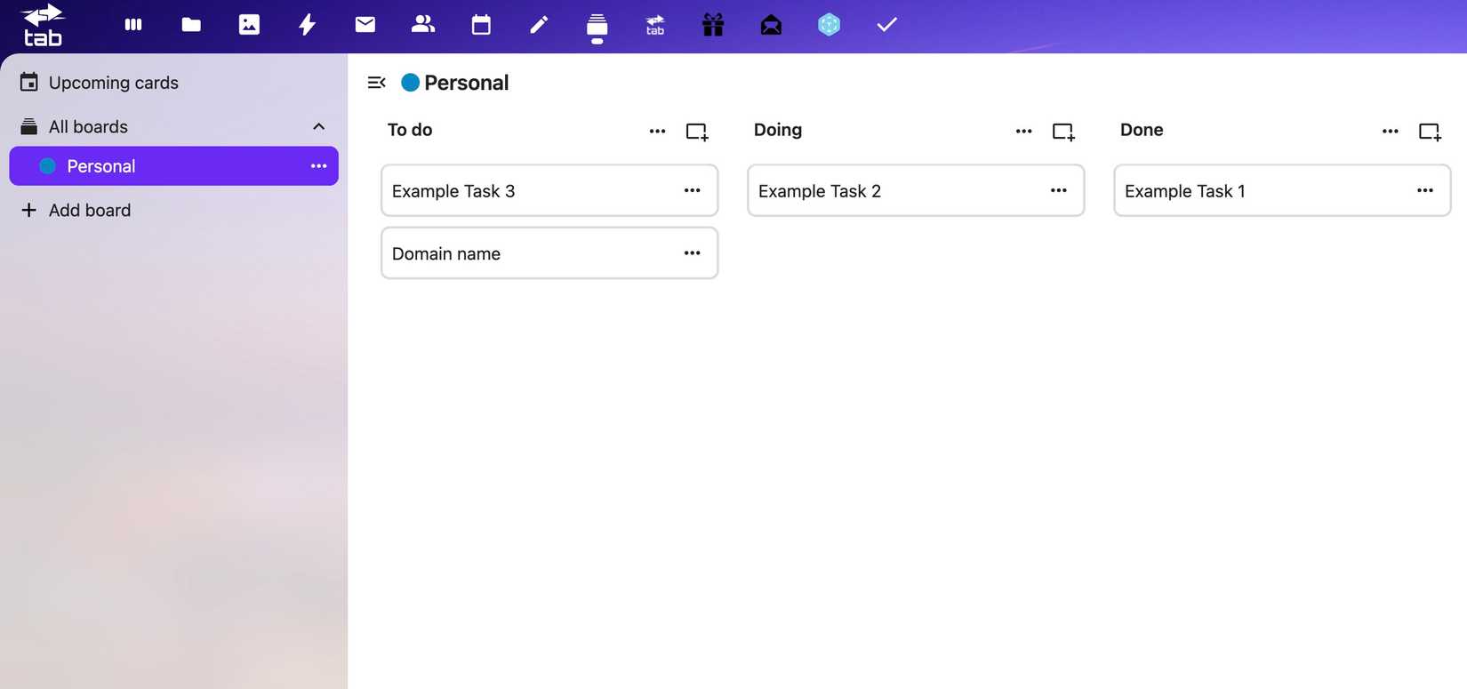Collapse the All boards section
Image resolution: width=1467 pixels, height=689 pixels.
click(x=318, y=127)
